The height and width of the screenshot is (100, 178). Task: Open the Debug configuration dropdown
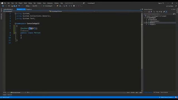pos(28,6)
